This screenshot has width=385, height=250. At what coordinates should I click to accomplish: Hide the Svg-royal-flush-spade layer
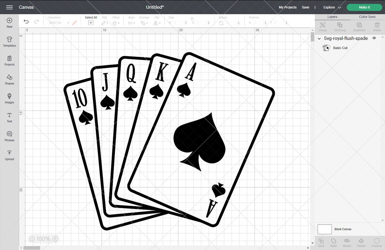[374, 38]
